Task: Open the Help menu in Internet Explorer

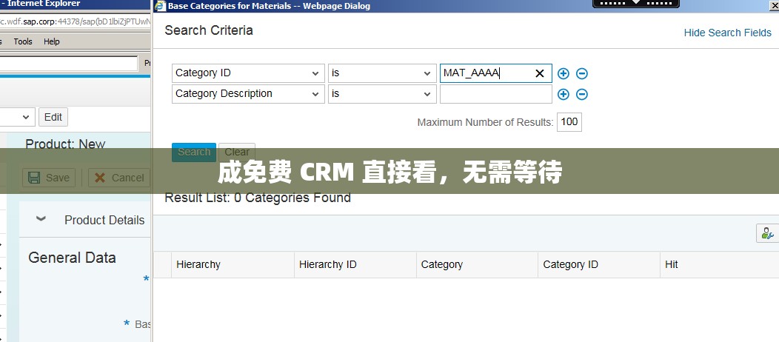Action: pyautogui.click(x=52, y=41)
